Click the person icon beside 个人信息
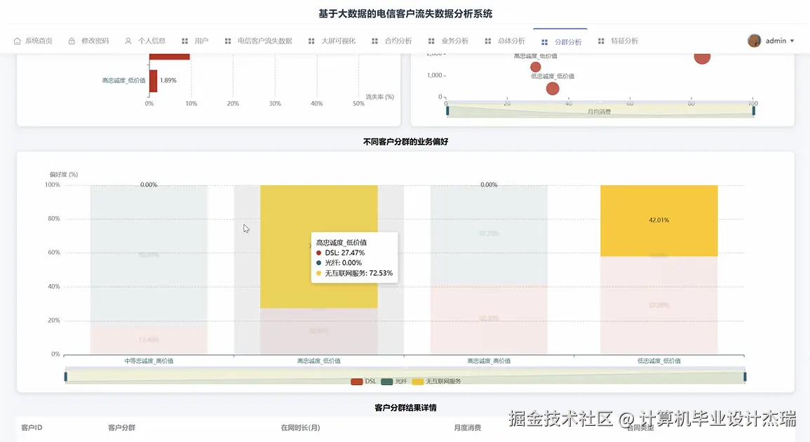 128,41
